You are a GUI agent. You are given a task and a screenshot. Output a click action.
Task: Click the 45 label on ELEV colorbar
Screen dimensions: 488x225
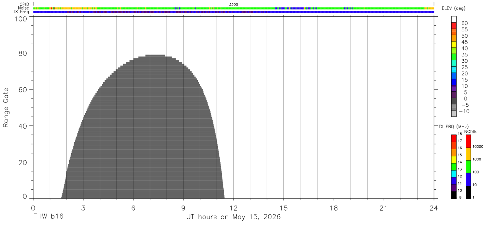[x=464, y=42]
